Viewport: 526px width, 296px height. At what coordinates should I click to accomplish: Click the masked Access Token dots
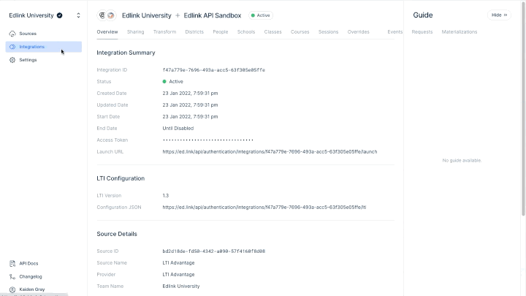pos(207,140)
